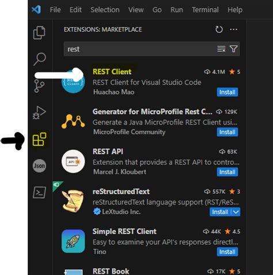Install Generator for MicroProfile Rest Client

pyautogui.click(x=227, y=132)
